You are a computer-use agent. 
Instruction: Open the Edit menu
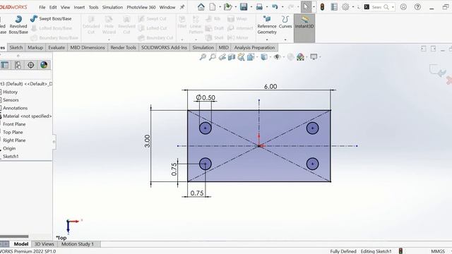coord(53,7)
